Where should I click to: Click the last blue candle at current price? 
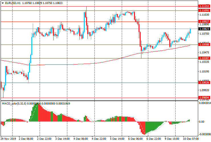[190, 31]
